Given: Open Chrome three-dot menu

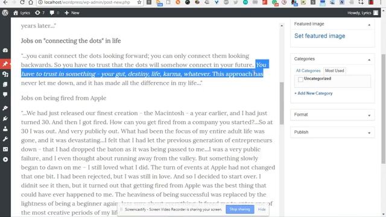Looking at the screenshot, I should point(381,2).
